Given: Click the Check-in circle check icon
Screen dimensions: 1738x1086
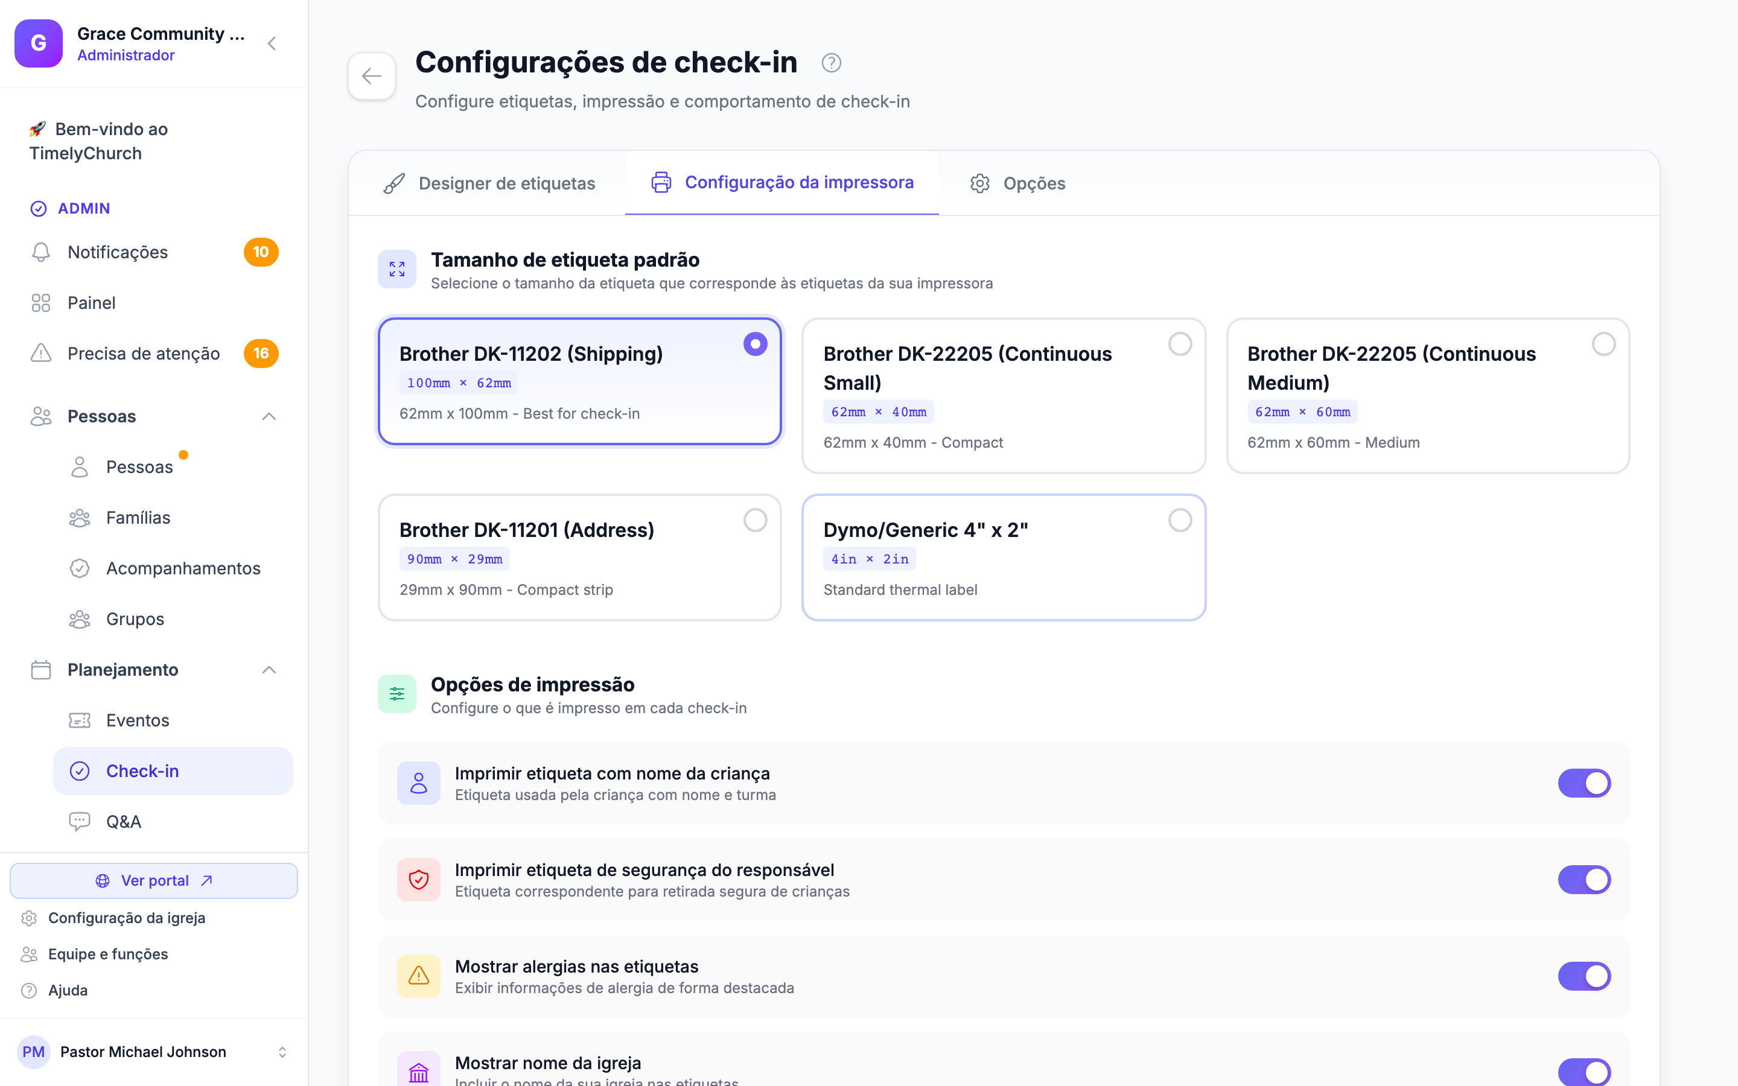Looking at the screenshot, I should pos(80,770).
